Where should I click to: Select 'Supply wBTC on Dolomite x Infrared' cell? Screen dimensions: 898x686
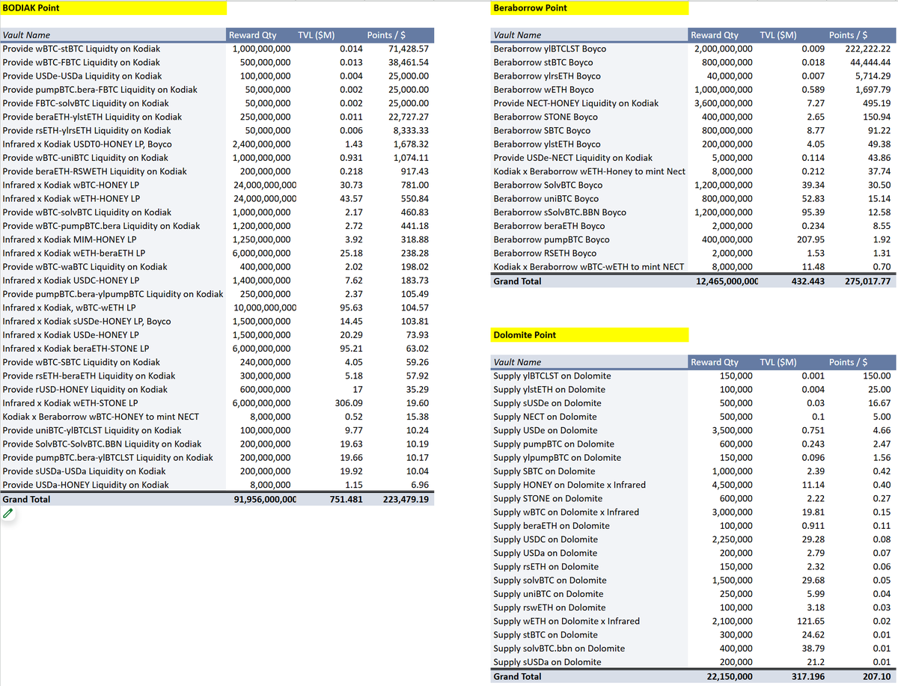tap(566, 512)
